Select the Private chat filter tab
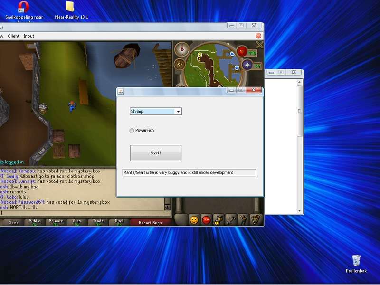380x285 pixels. (x=56, y=222)
